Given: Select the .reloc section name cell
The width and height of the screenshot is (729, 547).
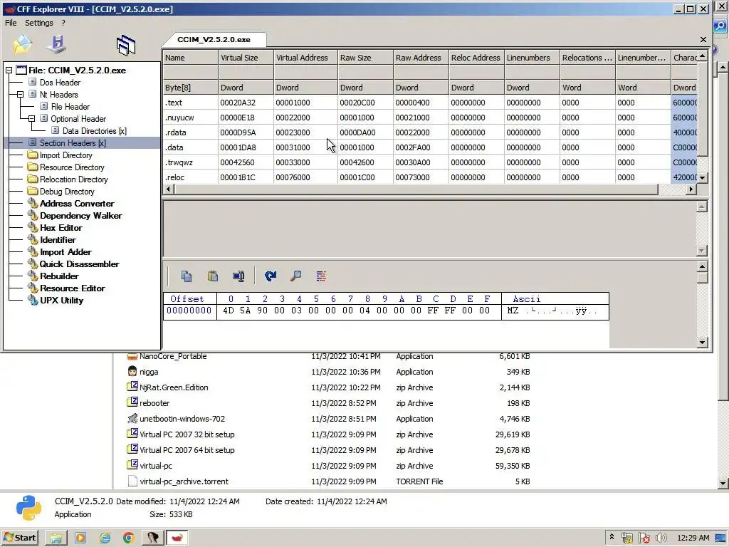Looking at the screenshot, I should [x=190, y=177].
